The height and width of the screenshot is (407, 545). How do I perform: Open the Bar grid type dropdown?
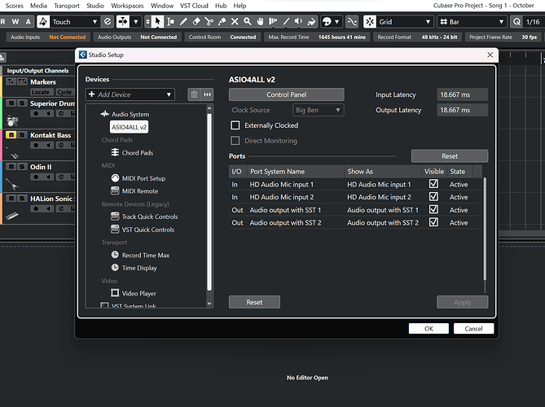click(x=472, y=21)
